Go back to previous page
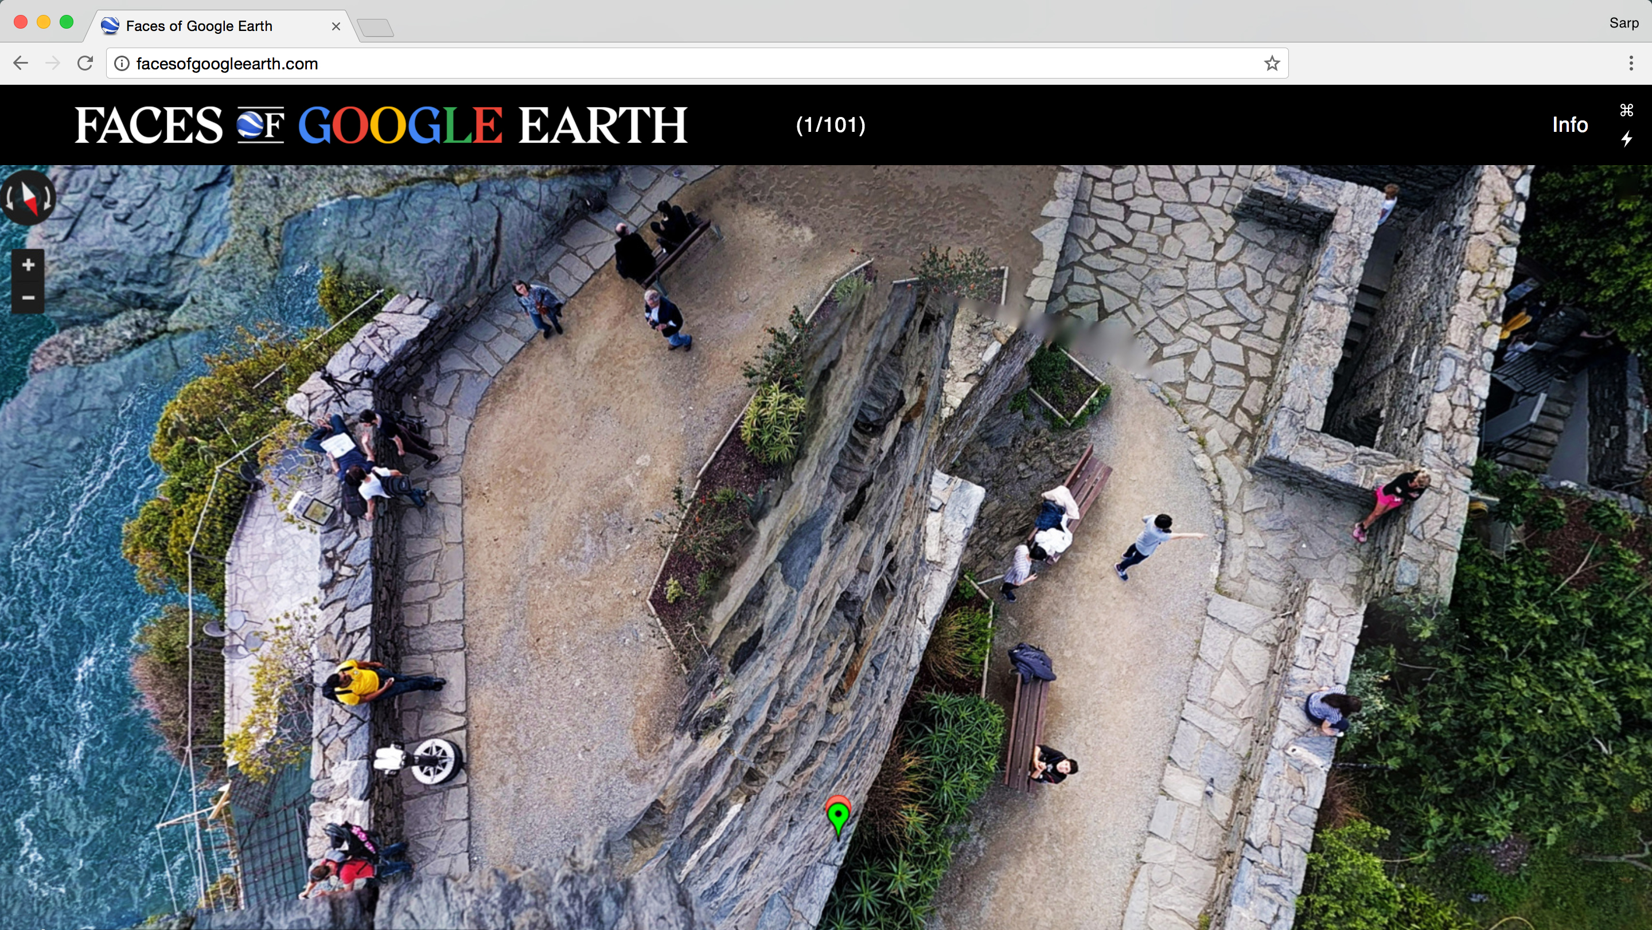The image size is (1652, 930). 21,64
